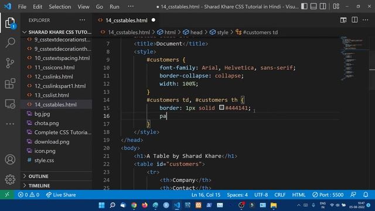This screenshot has width=375, height=211.
Task: Click Port : 5500 Live Server indicator
Action: coord(328,195)
